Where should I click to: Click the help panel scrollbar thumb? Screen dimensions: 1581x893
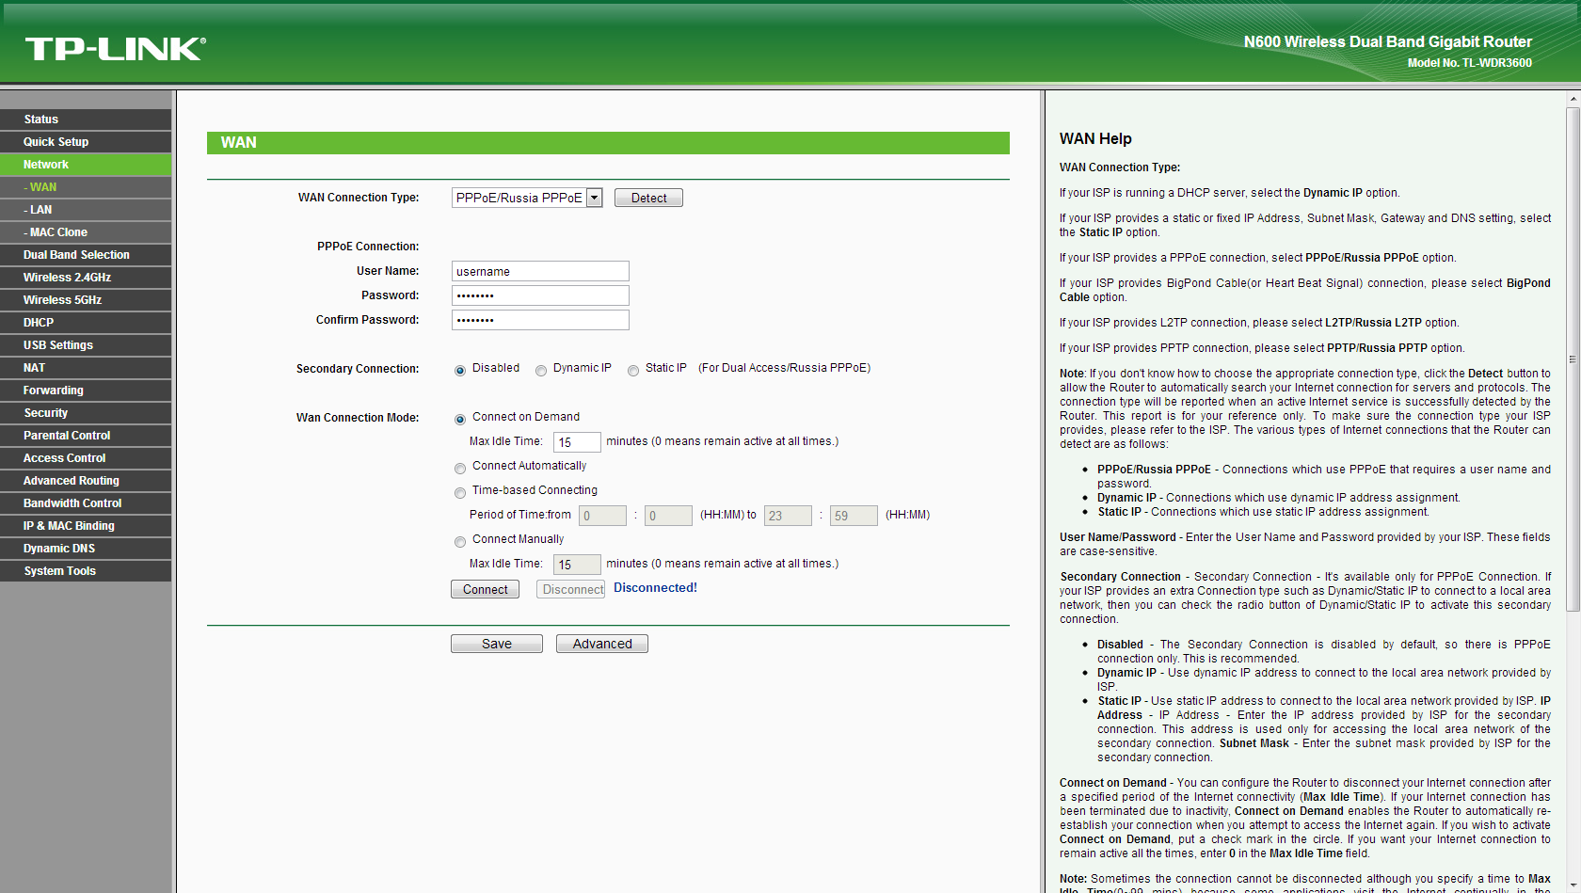(x=1573, y=359)
